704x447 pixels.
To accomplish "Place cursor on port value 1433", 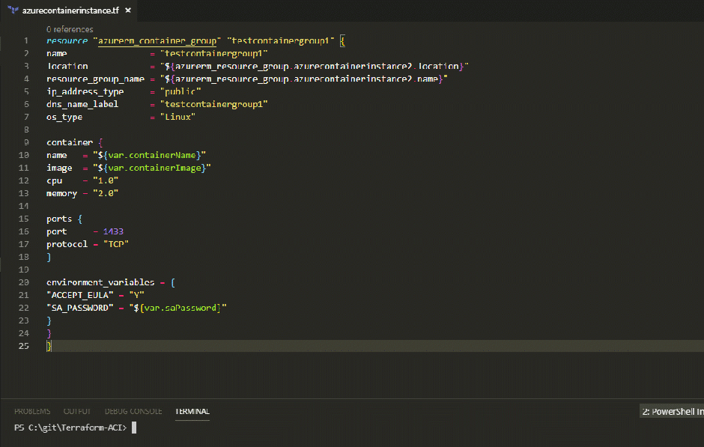I will pos(114,231).
